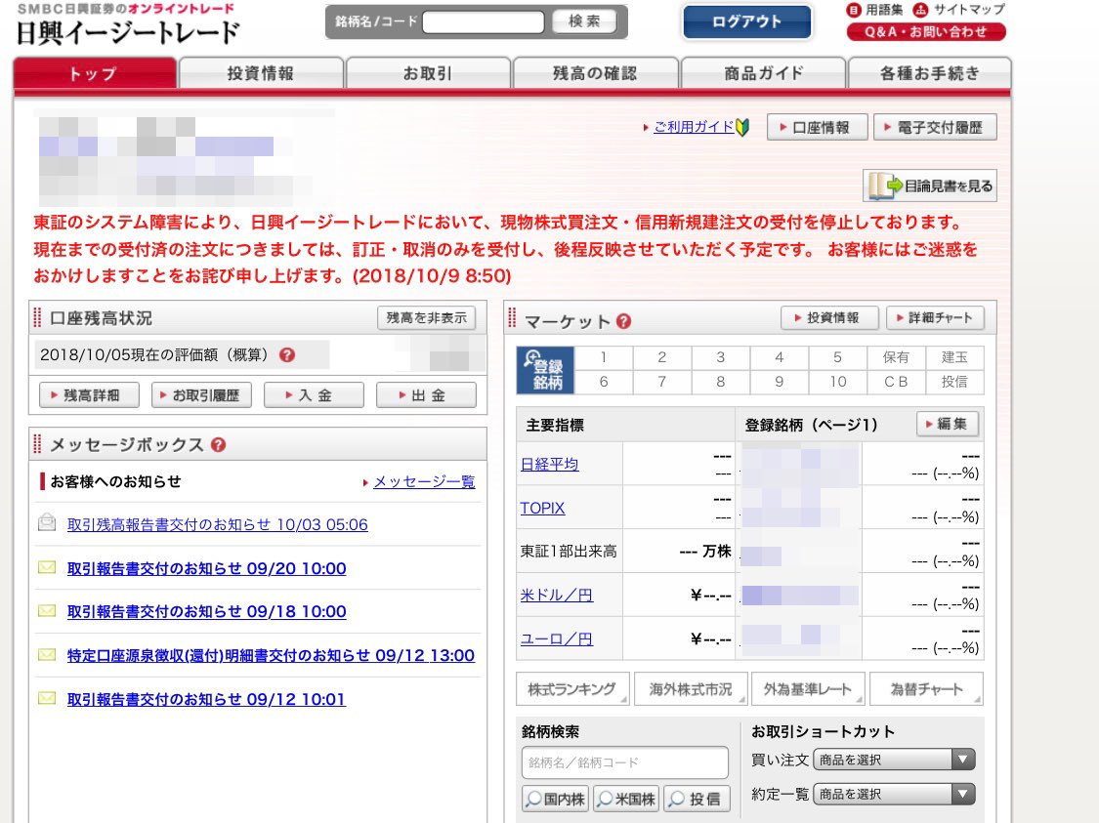The height and width of the screenshot is (823, 1099).
Task: Open the 米ドル／円 link
Action: point(557,596)
